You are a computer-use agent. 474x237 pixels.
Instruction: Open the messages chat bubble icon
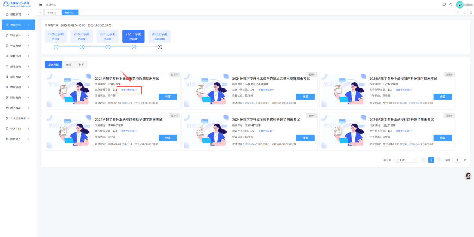pos(444,5)
